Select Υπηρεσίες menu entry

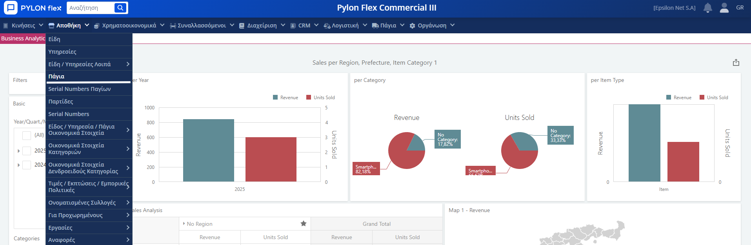[x=89, y=52]
